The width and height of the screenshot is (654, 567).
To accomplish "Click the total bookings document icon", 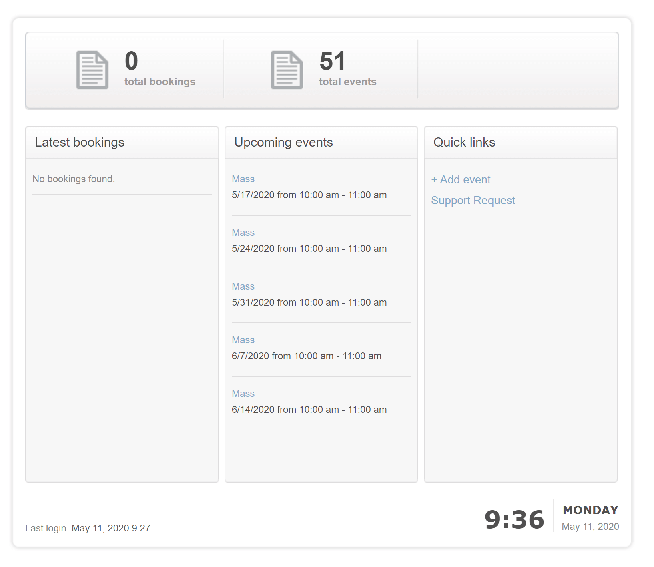I will tap(92, 70).
